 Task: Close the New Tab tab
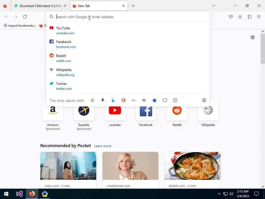[123, 6]
